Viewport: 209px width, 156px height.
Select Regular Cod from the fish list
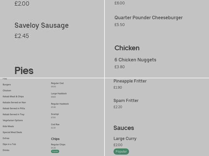pos(57,83)
